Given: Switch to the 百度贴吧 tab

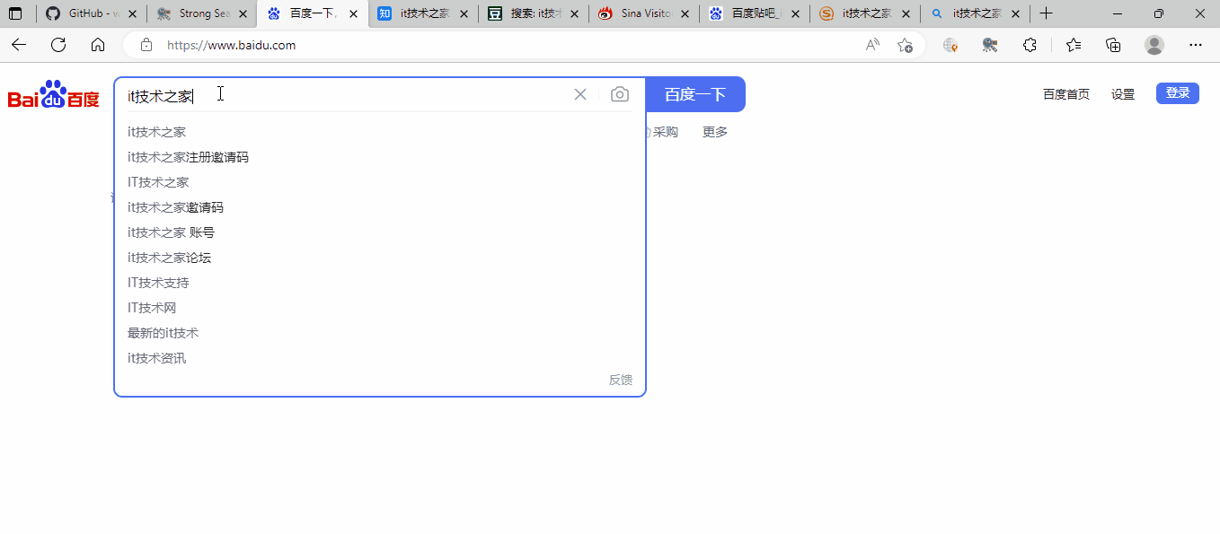Looking at the screenshot, I should click(755, 14).
